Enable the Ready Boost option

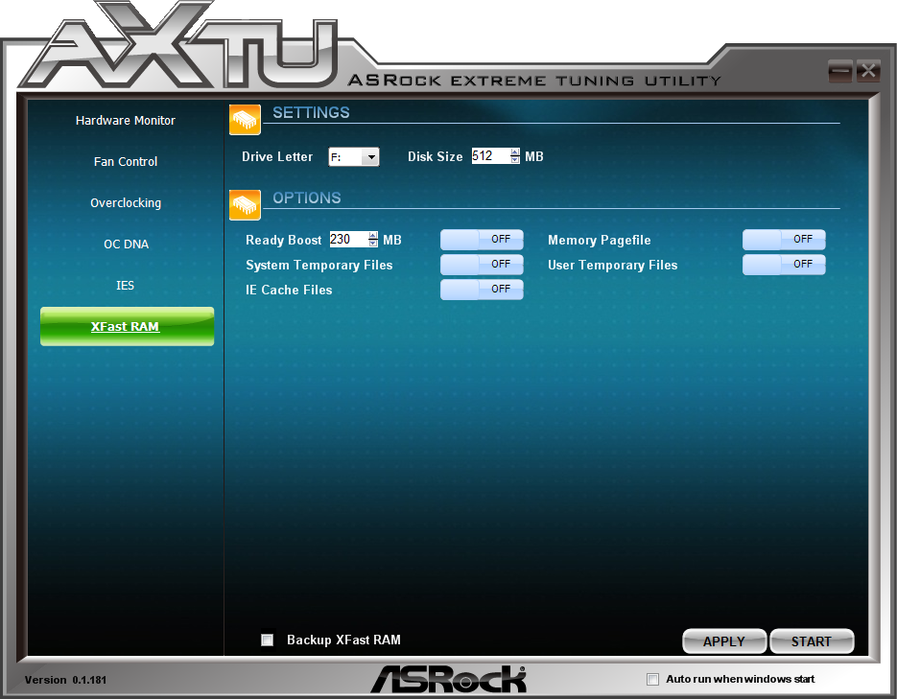[x=481, y=240]
